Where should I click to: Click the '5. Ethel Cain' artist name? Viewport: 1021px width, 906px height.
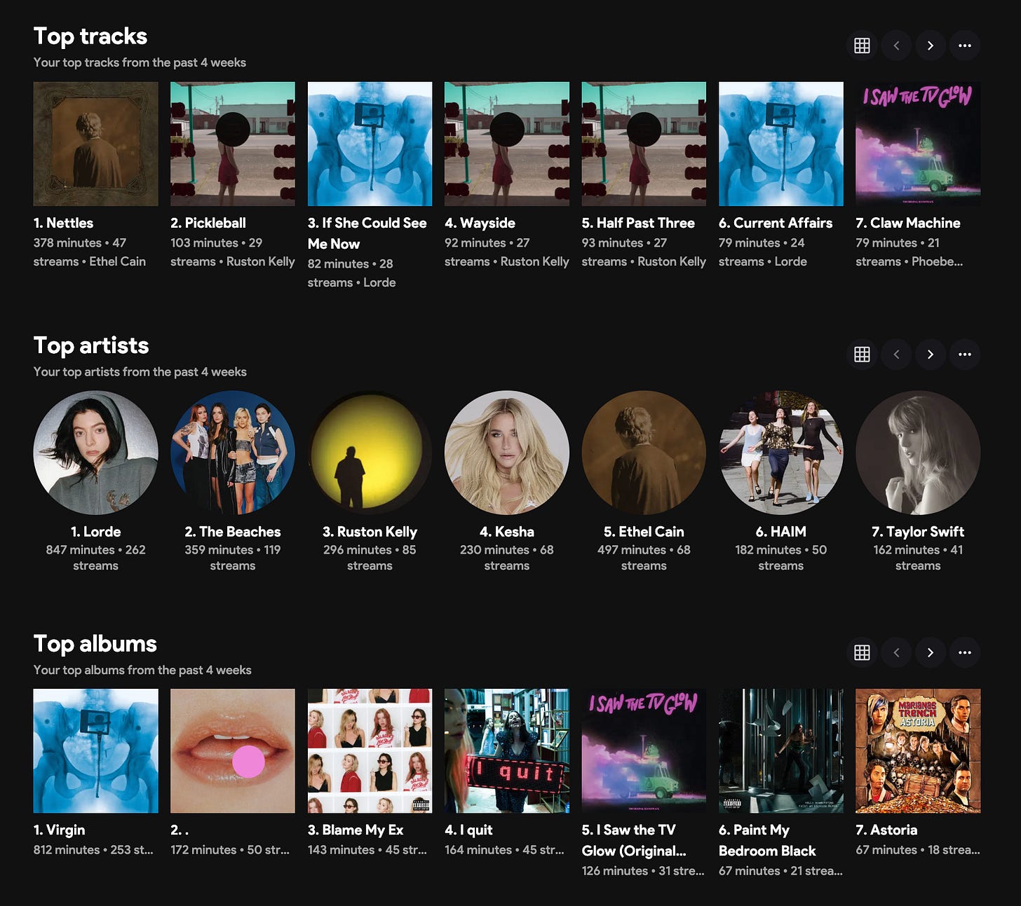coord(644,532)
